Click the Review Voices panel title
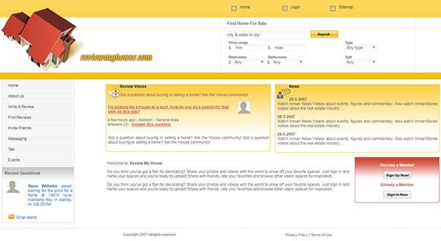Image resolution: width=441 pixels, height=241 pixels. pyautogui.click(x=133, y=86)
